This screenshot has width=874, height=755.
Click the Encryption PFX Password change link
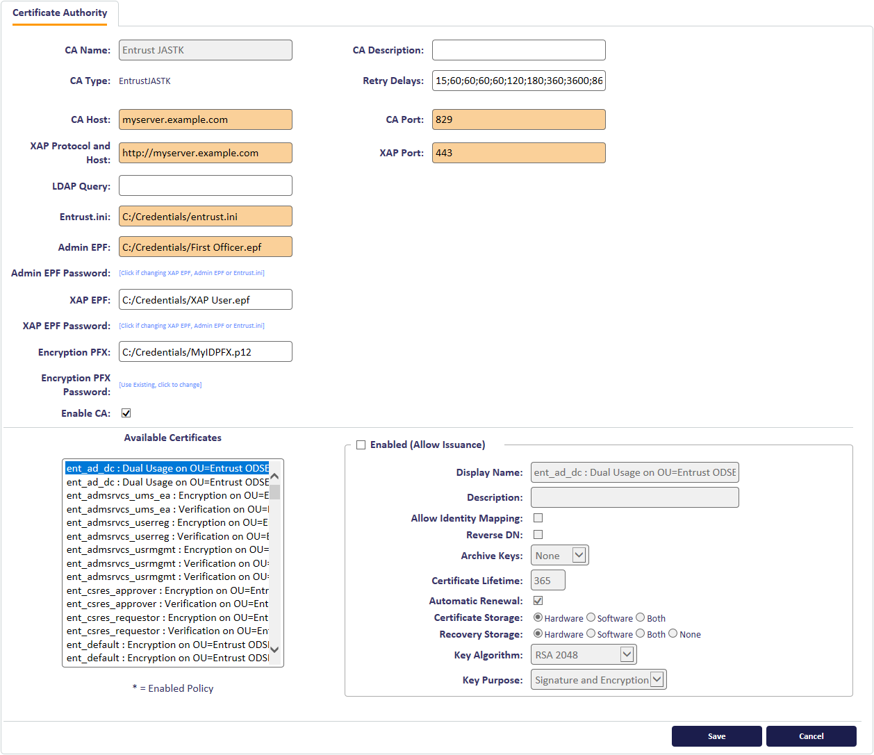pos(160,385)
